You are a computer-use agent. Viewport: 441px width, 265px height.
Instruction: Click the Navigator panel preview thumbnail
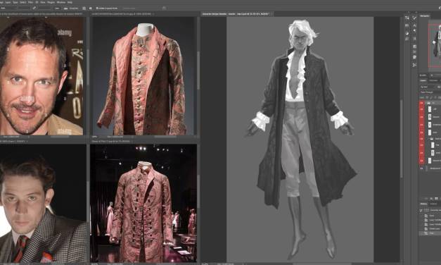click(435, 45)
